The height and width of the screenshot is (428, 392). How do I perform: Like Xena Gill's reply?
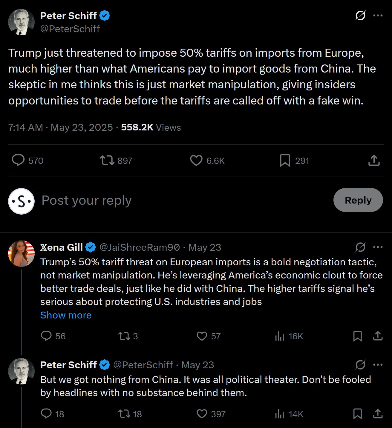point(202,336)
